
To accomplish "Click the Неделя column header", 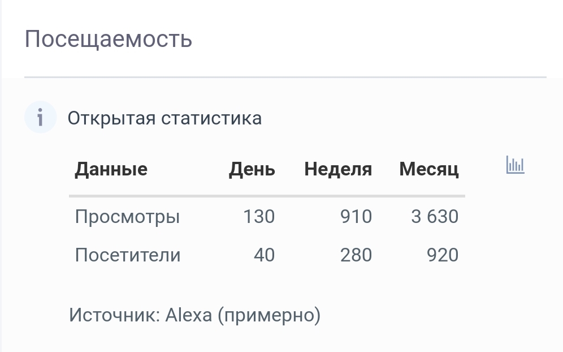I will click(x=338, y=169).
